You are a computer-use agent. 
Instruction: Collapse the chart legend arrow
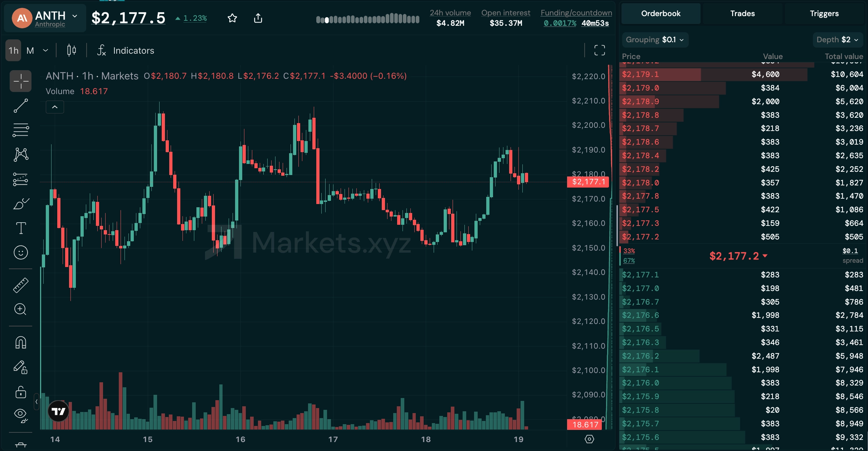click(x=55, y=107)
